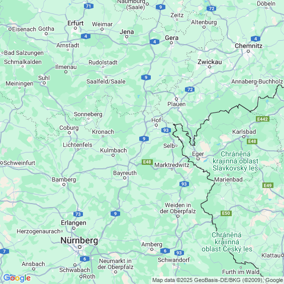284x284 pixels.
Task: Click the map data copyright text
Action: pos(218,280)
